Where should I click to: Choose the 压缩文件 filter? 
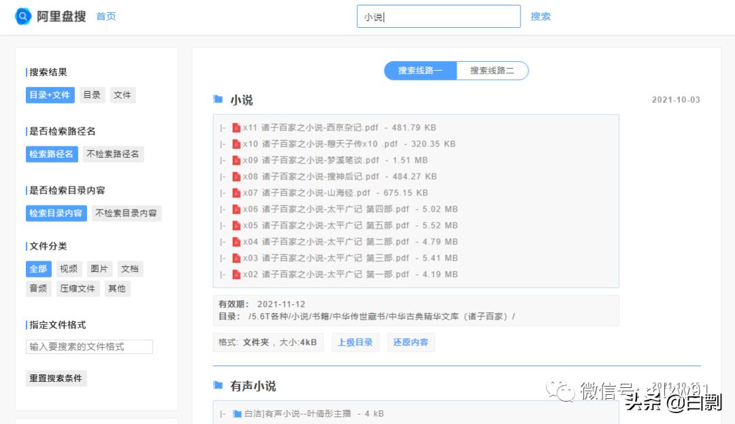77,289
